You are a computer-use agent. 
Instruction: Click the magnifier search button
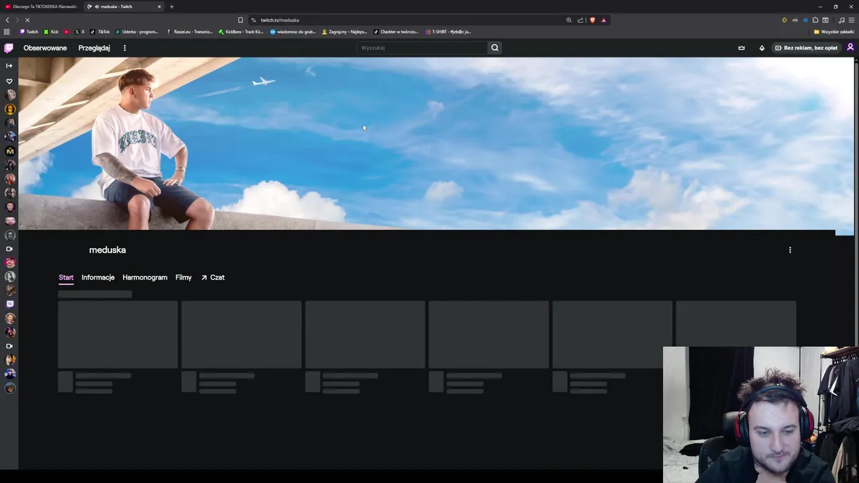pyautogui.click(x=495, y=48)
